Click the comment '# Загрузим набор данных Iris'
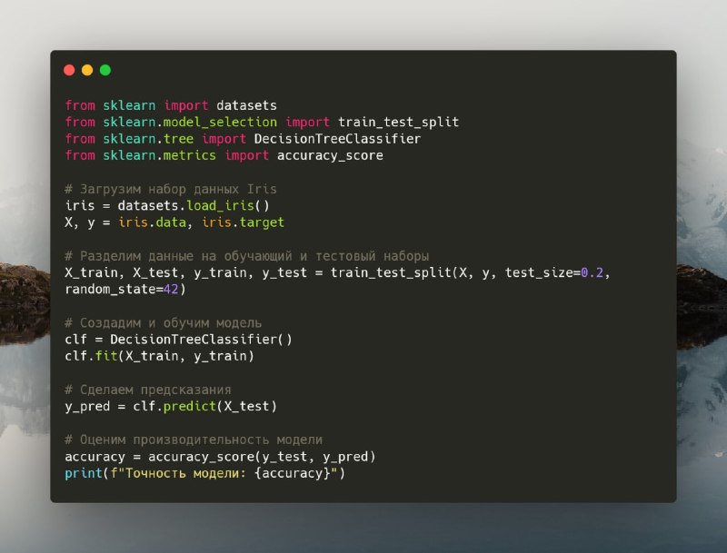The height and width of the screenshot is (553, 727). (171, 189)
